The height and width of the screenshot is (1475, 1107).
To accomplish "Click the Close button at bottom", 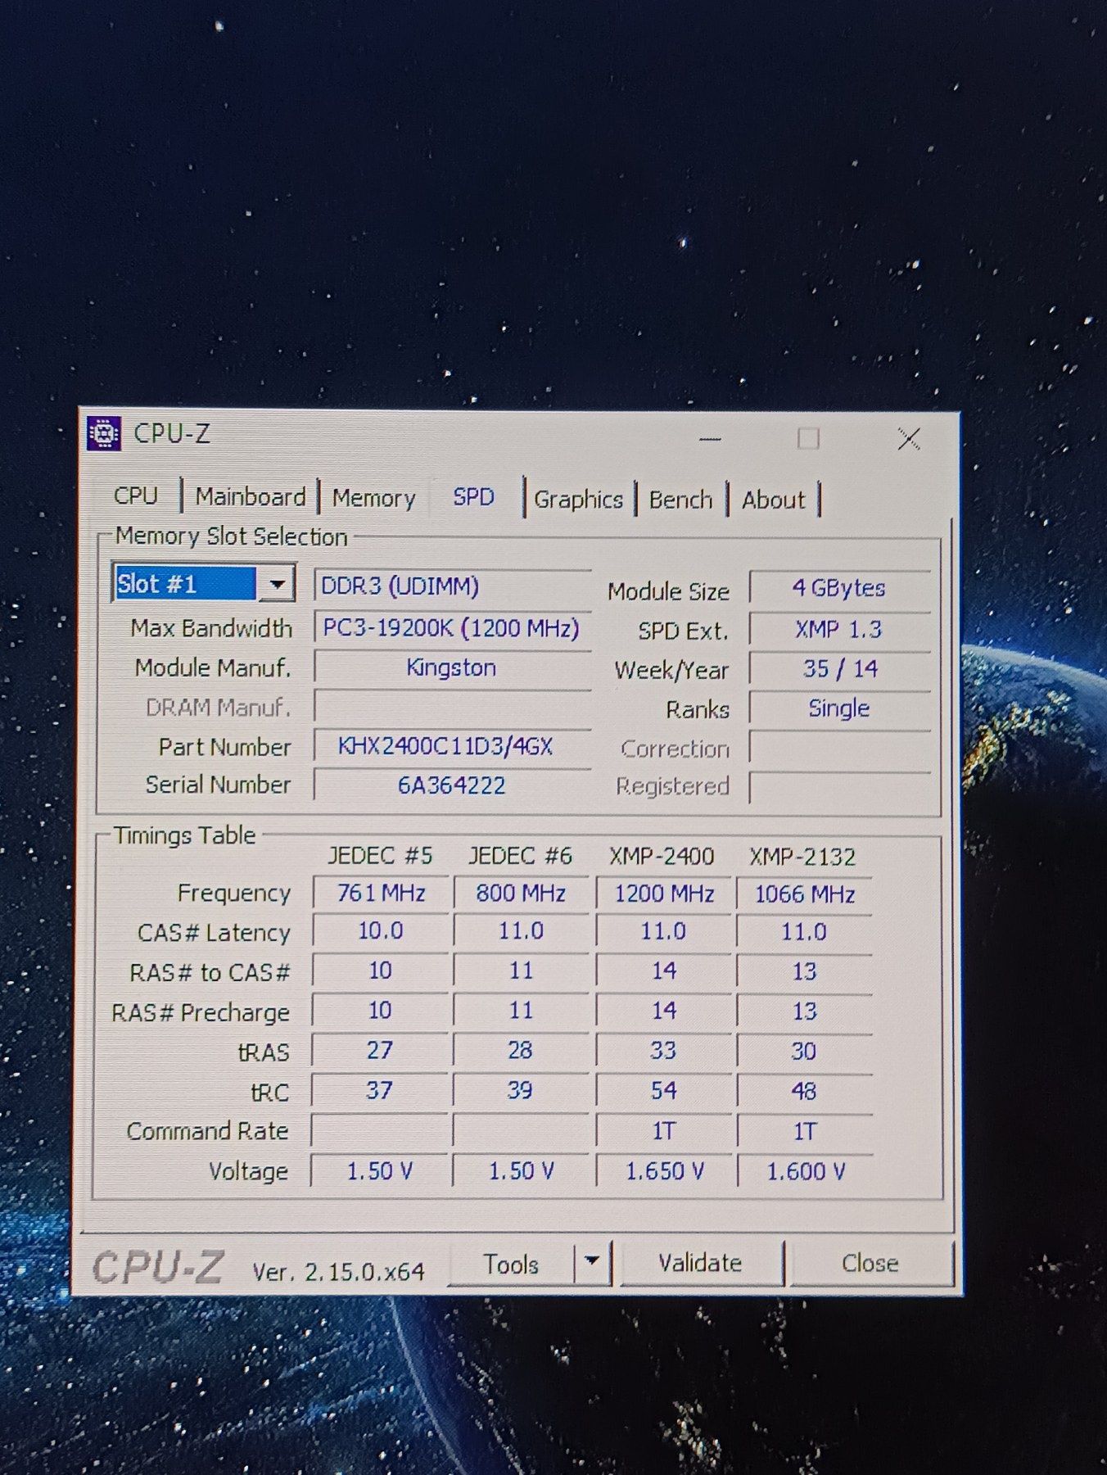I will point(870,1263).
